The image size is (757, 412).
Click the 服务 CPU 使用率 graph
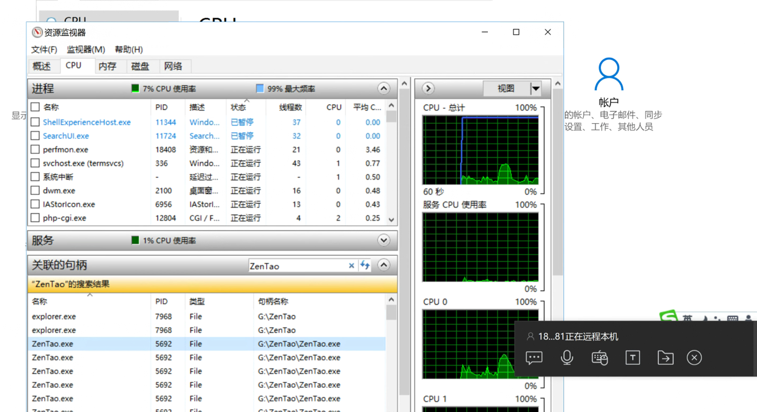coord(480,247)
